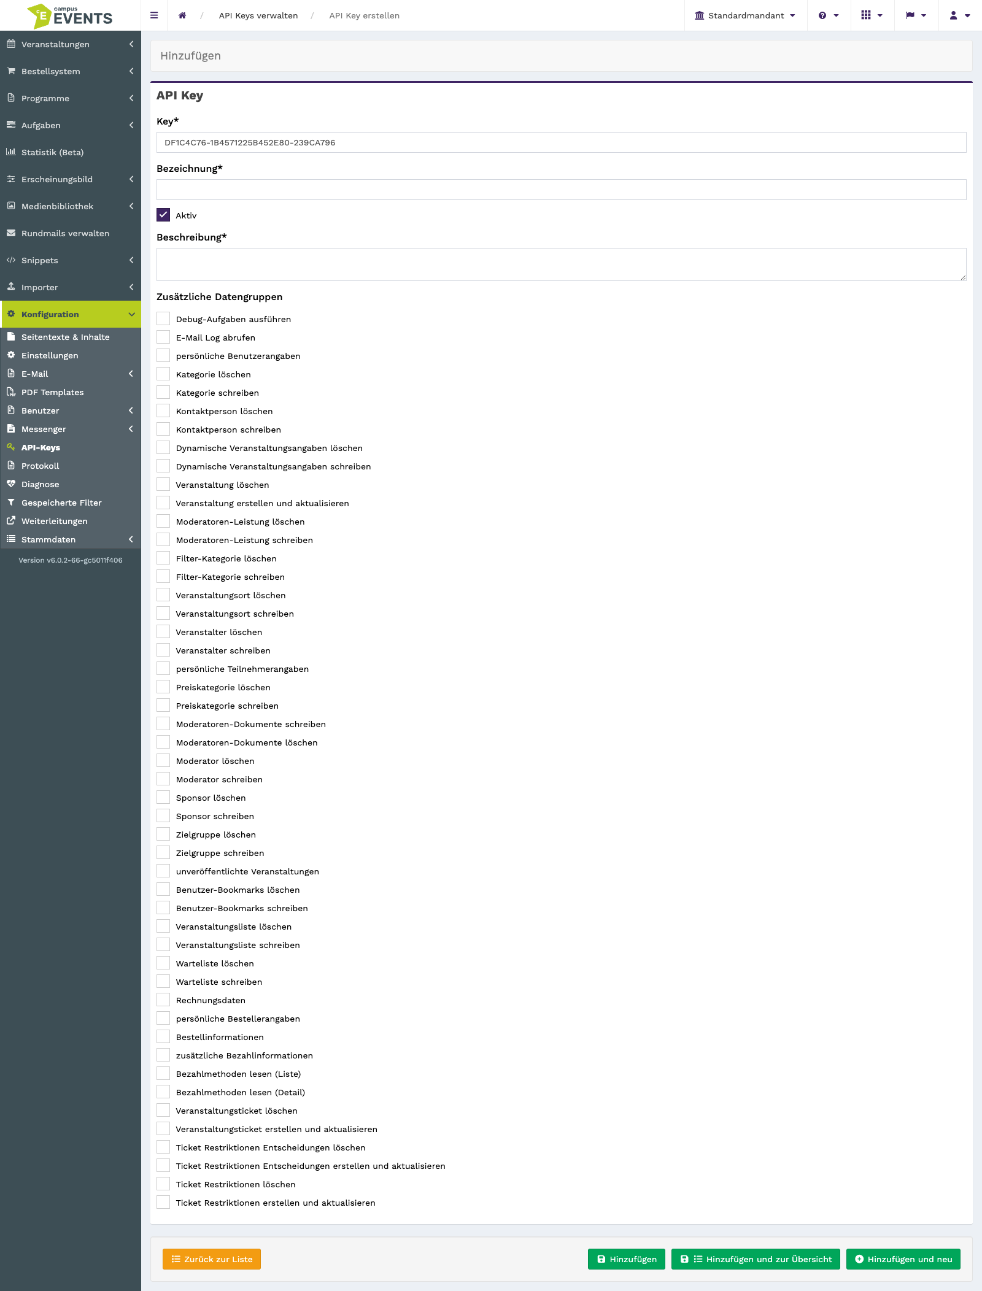982x1291 pixels.
Task: Open Protokoll in sidebar
Action: tap(71, 466)
